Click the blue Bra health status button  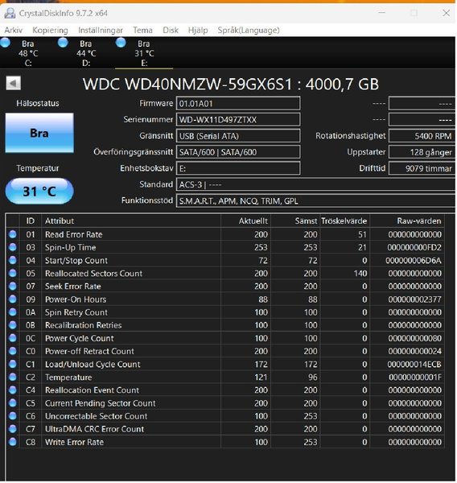coord(39,133)
